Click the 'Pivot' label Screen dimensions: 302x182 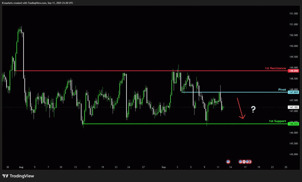282,90
